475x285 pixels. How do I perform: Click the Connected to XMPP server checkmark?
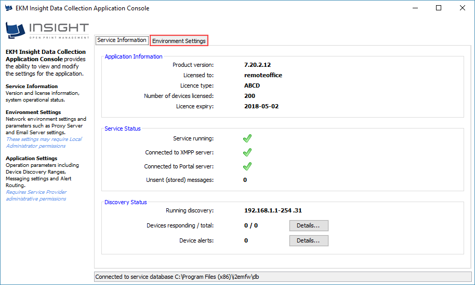pyautogui.click(x=247, y=152)
